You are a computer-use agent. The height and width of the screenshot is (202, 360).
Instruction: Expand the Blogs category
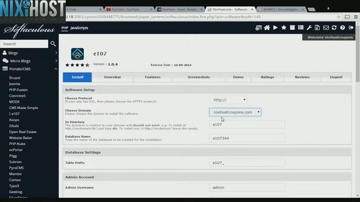pos(56,53)
